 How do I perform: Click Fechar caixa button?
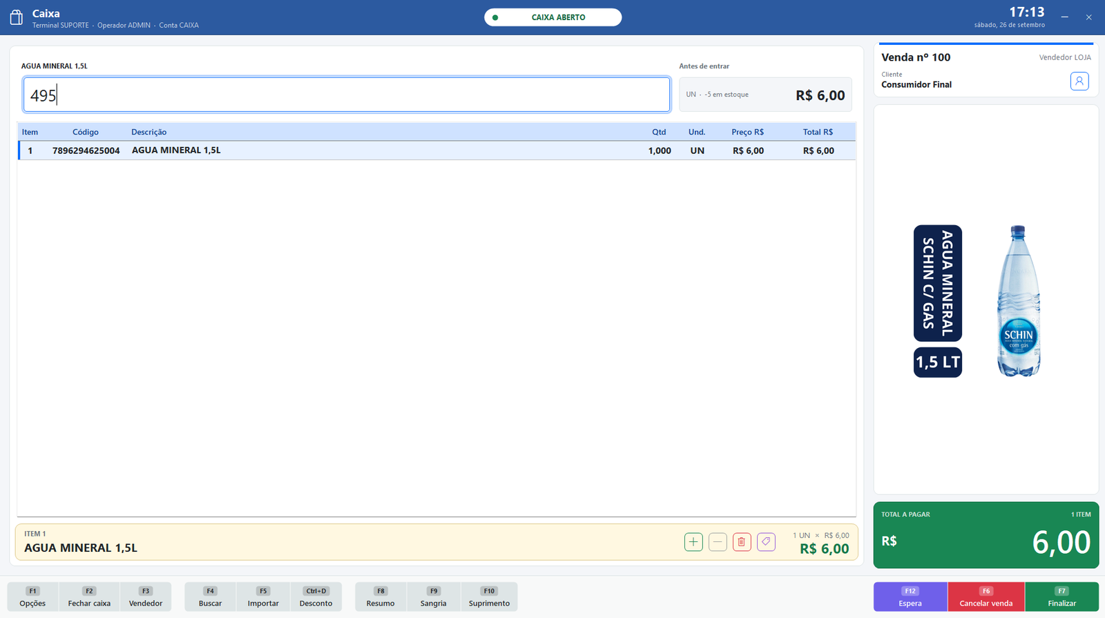89,597
